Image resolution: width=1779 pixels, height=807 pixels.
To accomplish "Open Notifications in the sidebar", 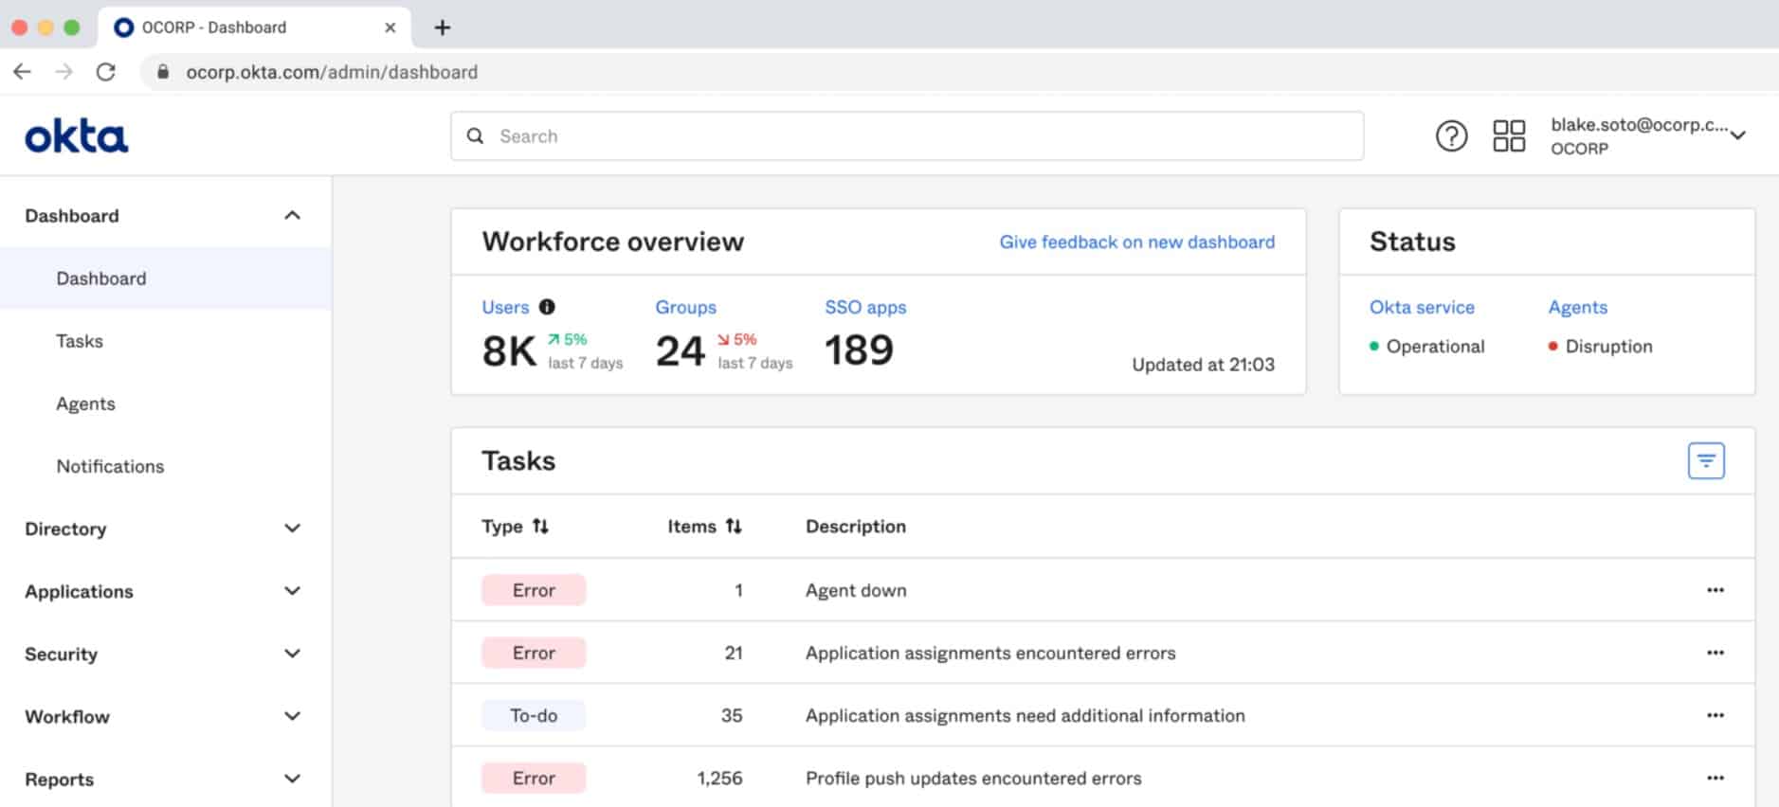I will tap(110, 466).
